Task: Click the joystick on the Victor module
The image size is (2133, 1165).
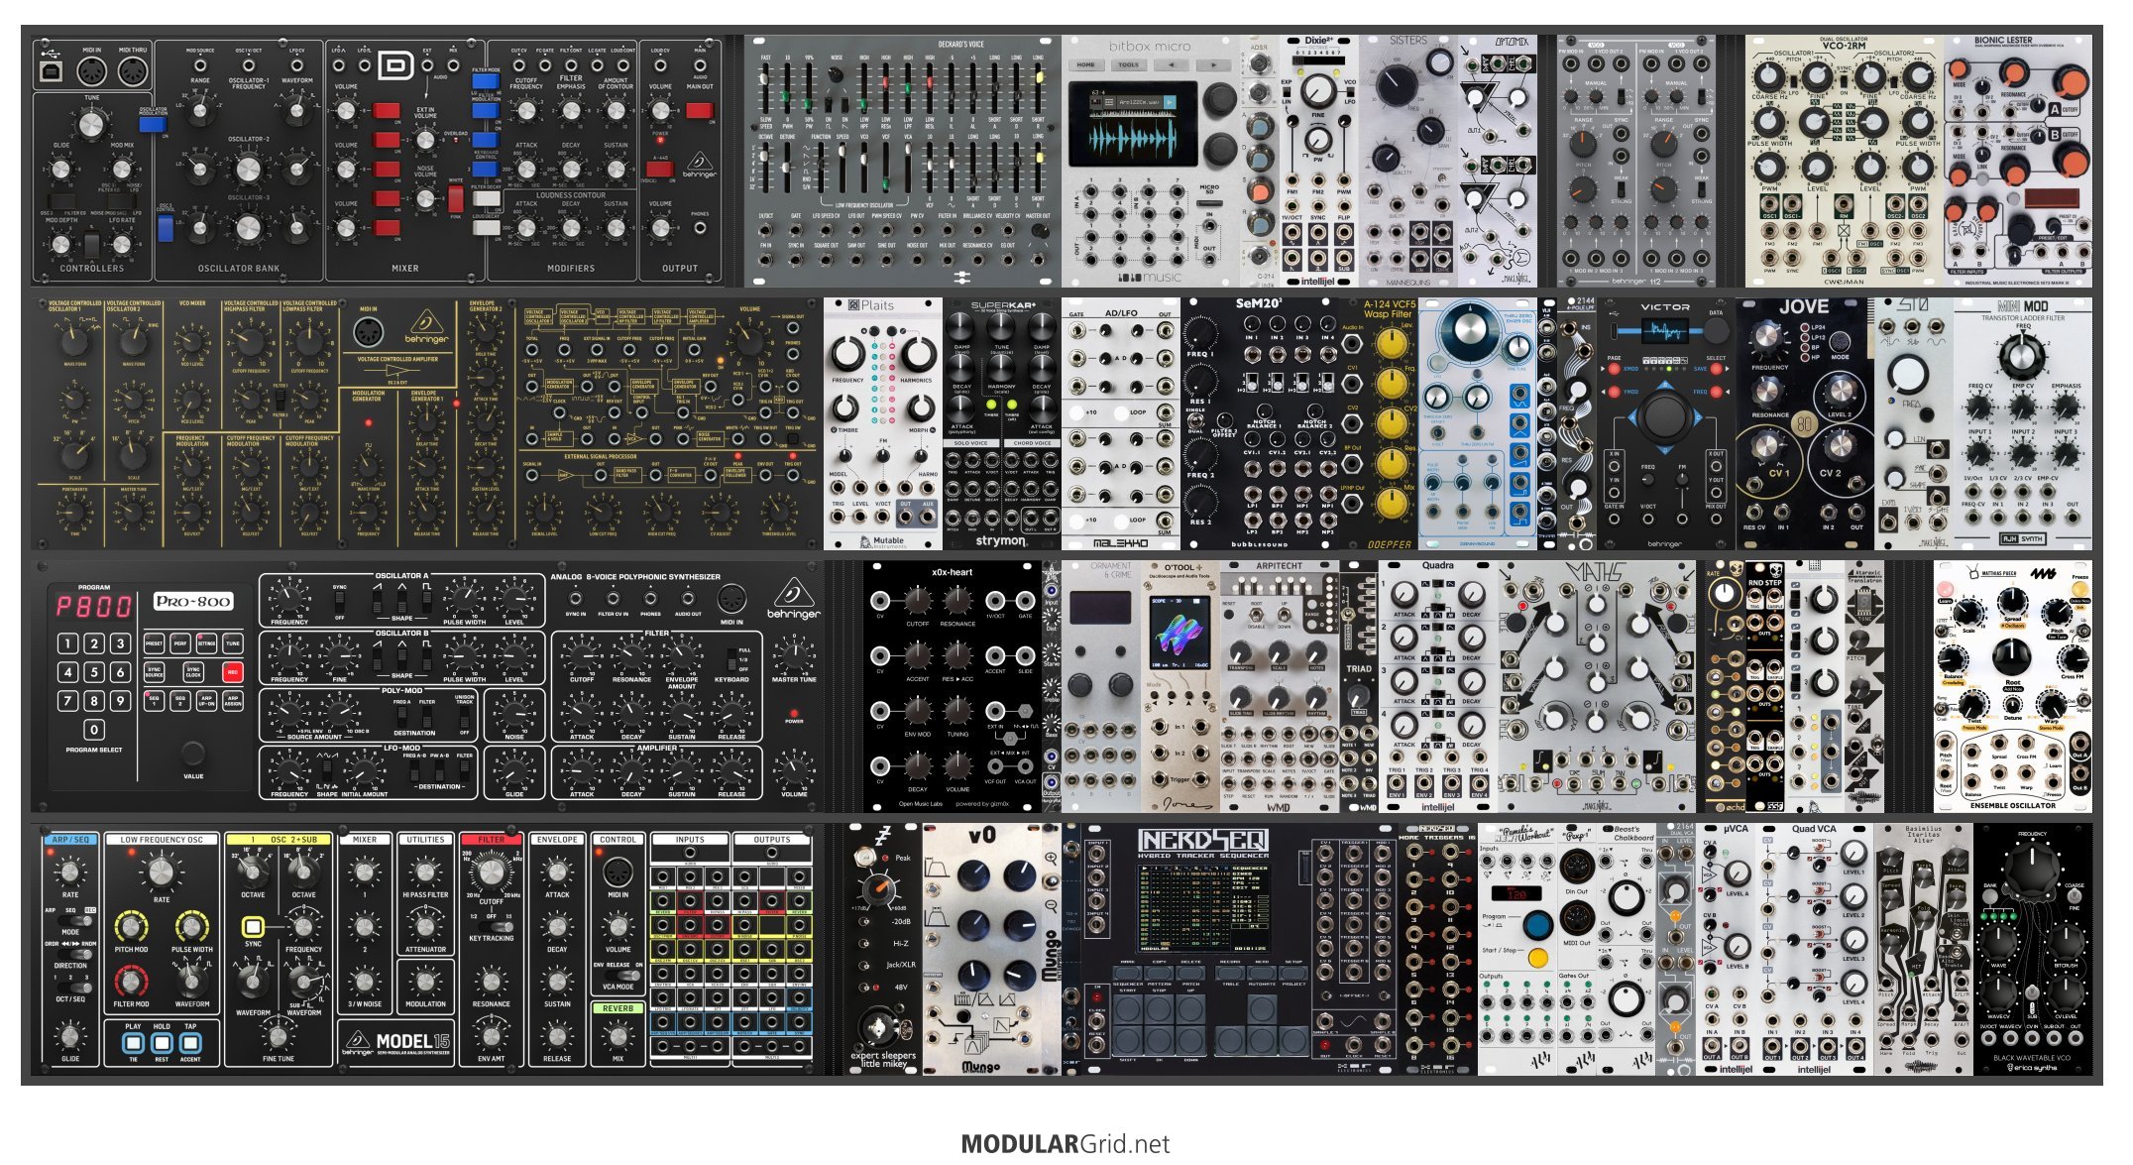Action: point(1665,416)
